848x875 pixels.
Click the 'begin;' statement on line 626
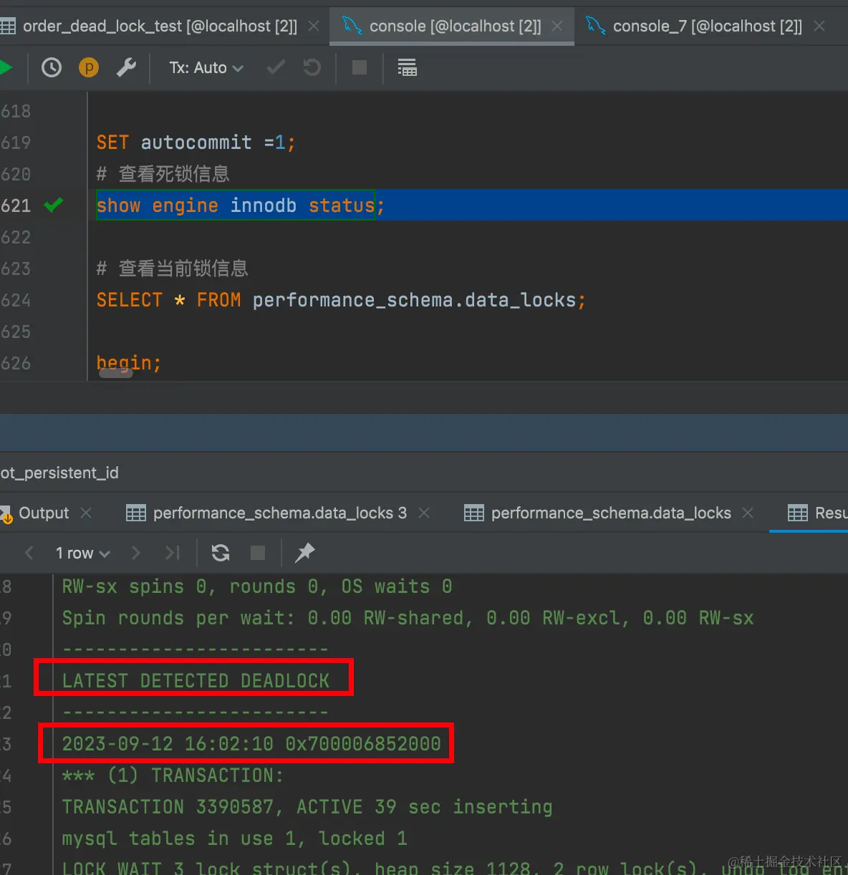[x=129, y=363]
